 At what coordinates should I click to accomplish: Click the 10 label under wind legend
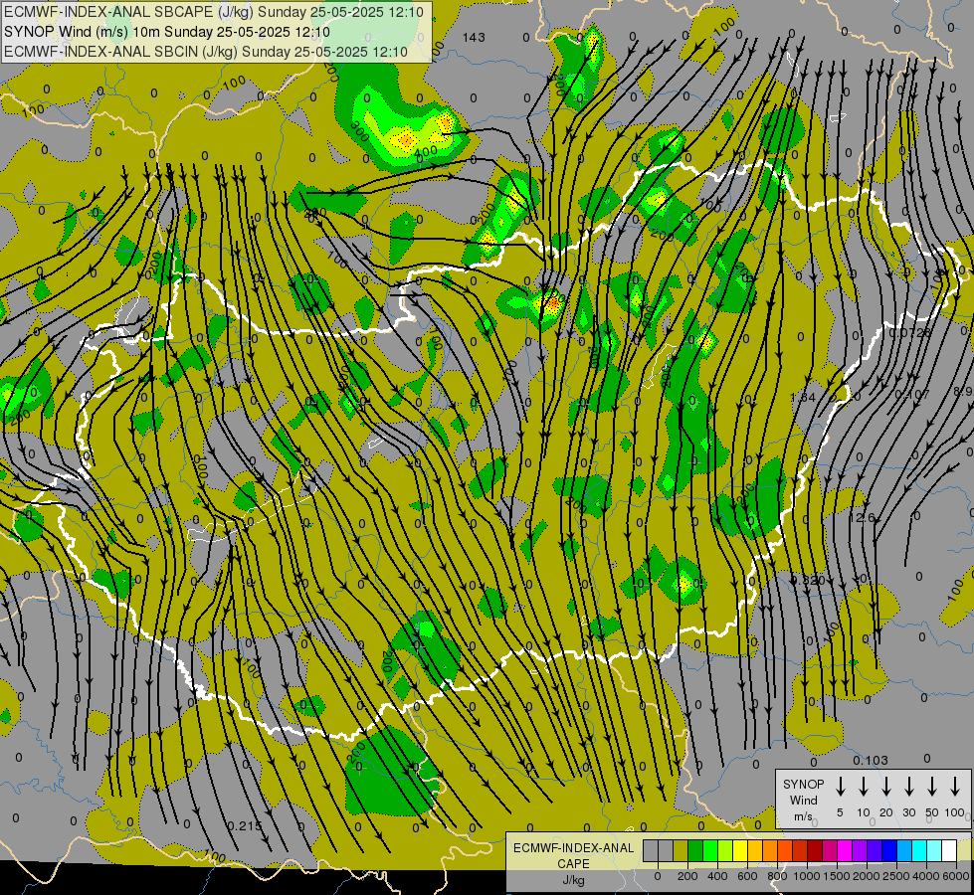coord(863,812)
